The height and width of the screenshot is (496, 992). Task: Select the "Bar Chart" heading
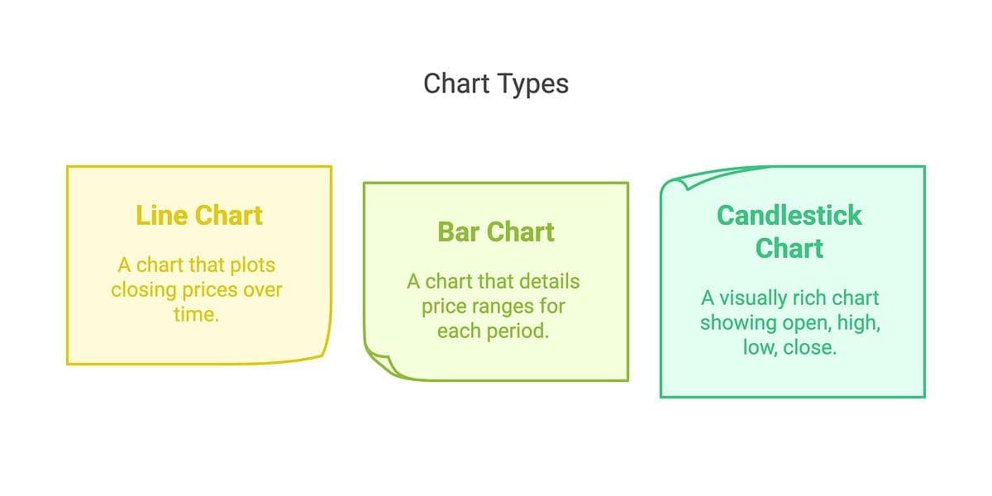coord(495,231)
